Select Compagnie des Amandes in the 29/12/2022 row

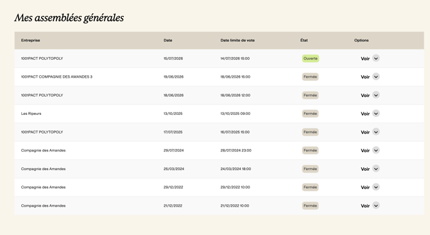(x=43, y=187)
